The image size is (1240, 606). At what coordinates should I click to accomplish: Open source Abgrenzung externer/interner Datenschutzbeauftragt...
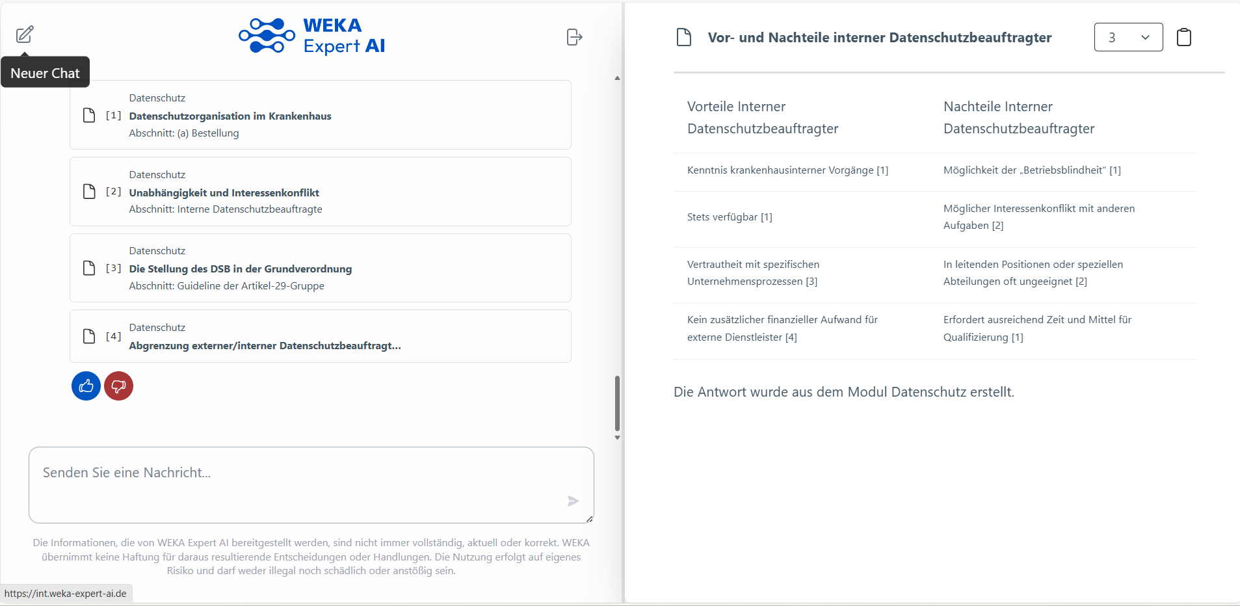(265, 345)
